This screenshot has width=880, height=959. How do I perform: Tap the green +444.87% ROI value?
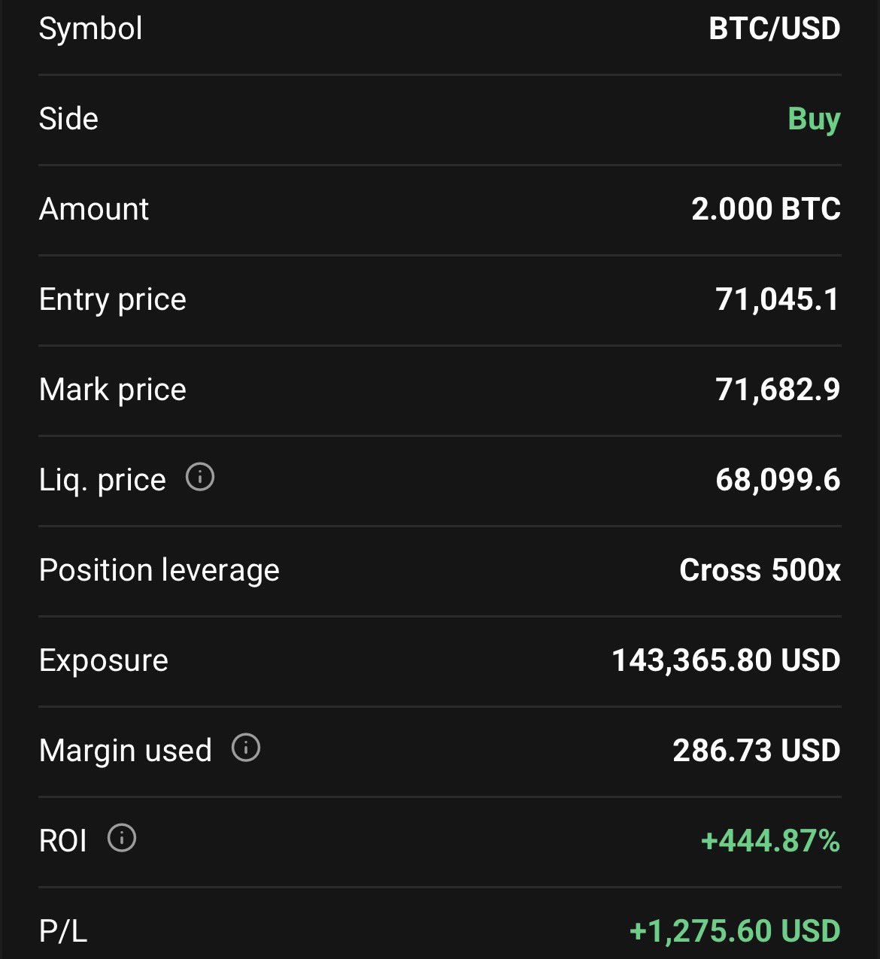tap(770, 841)
